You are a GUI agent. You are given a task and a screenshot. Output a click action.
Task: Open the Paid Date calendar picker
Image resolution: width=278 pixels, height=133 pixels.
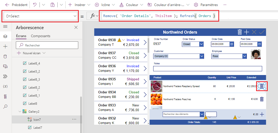pyautogui.click(x=259, y=44)
